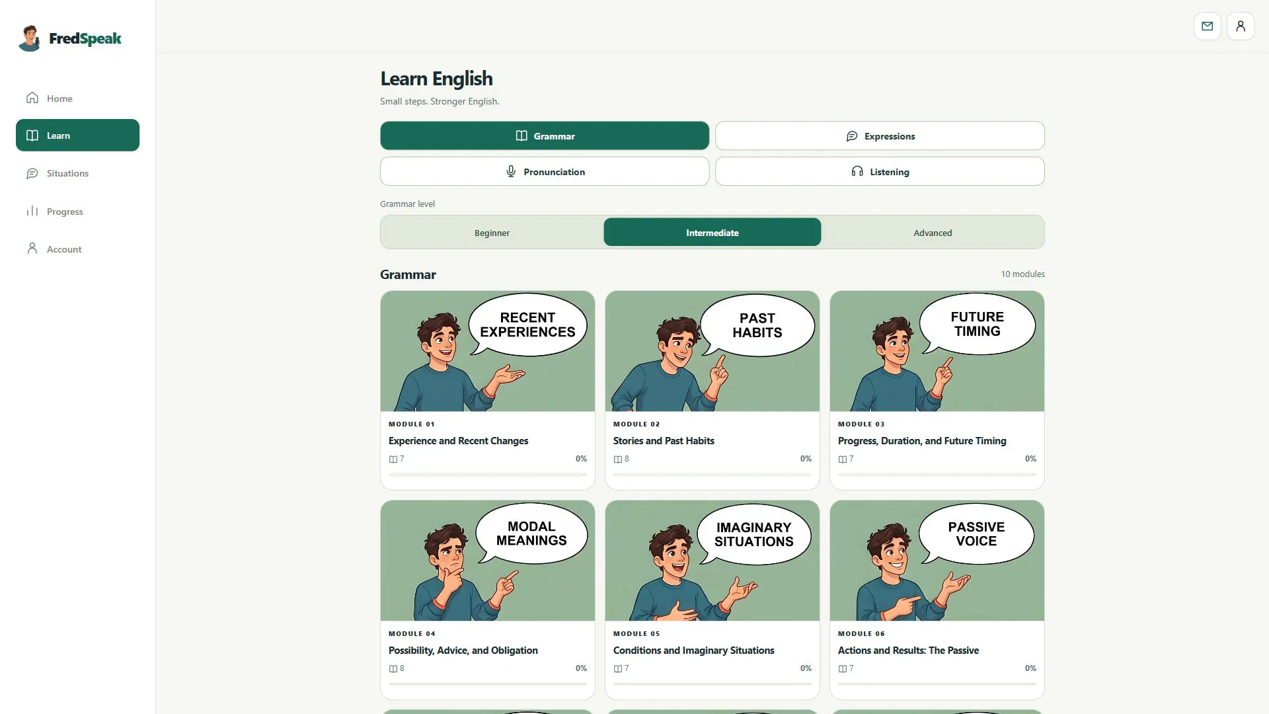Click lesson count icon on Module 03
The image size is (1269, 714).
point(843,459)
